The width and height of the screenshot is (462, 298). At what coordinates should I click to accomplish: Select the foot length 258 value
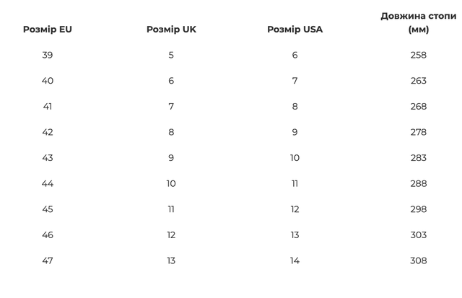(x=418, y=55)
